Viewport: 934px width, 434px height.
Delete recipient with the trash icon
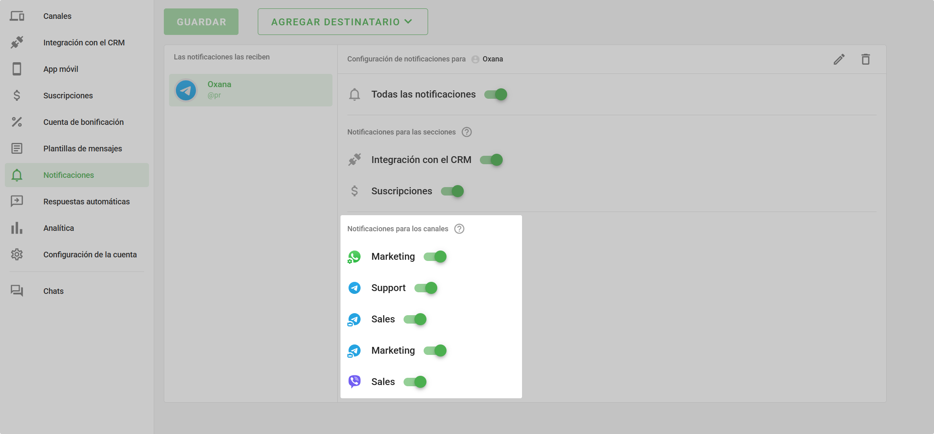[866, 59]
